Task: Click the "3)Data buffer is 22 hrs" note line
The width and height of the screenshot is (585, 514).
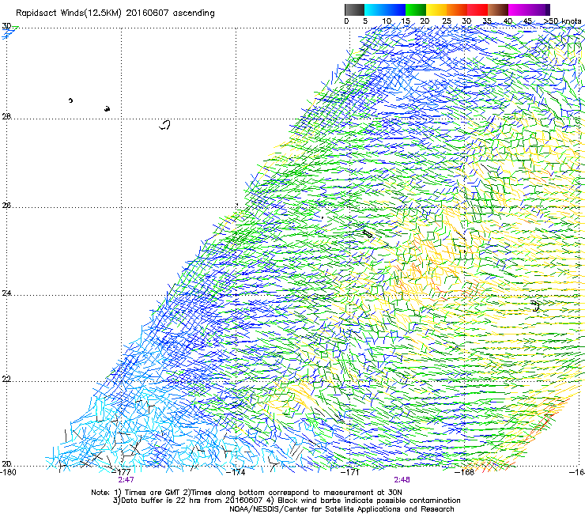Action: pyautogui.click(x=286, y=501)
